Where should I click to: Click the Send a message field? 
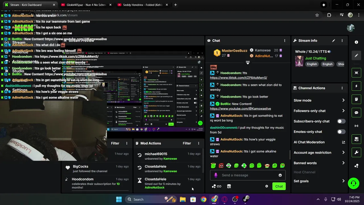(248, 175)
